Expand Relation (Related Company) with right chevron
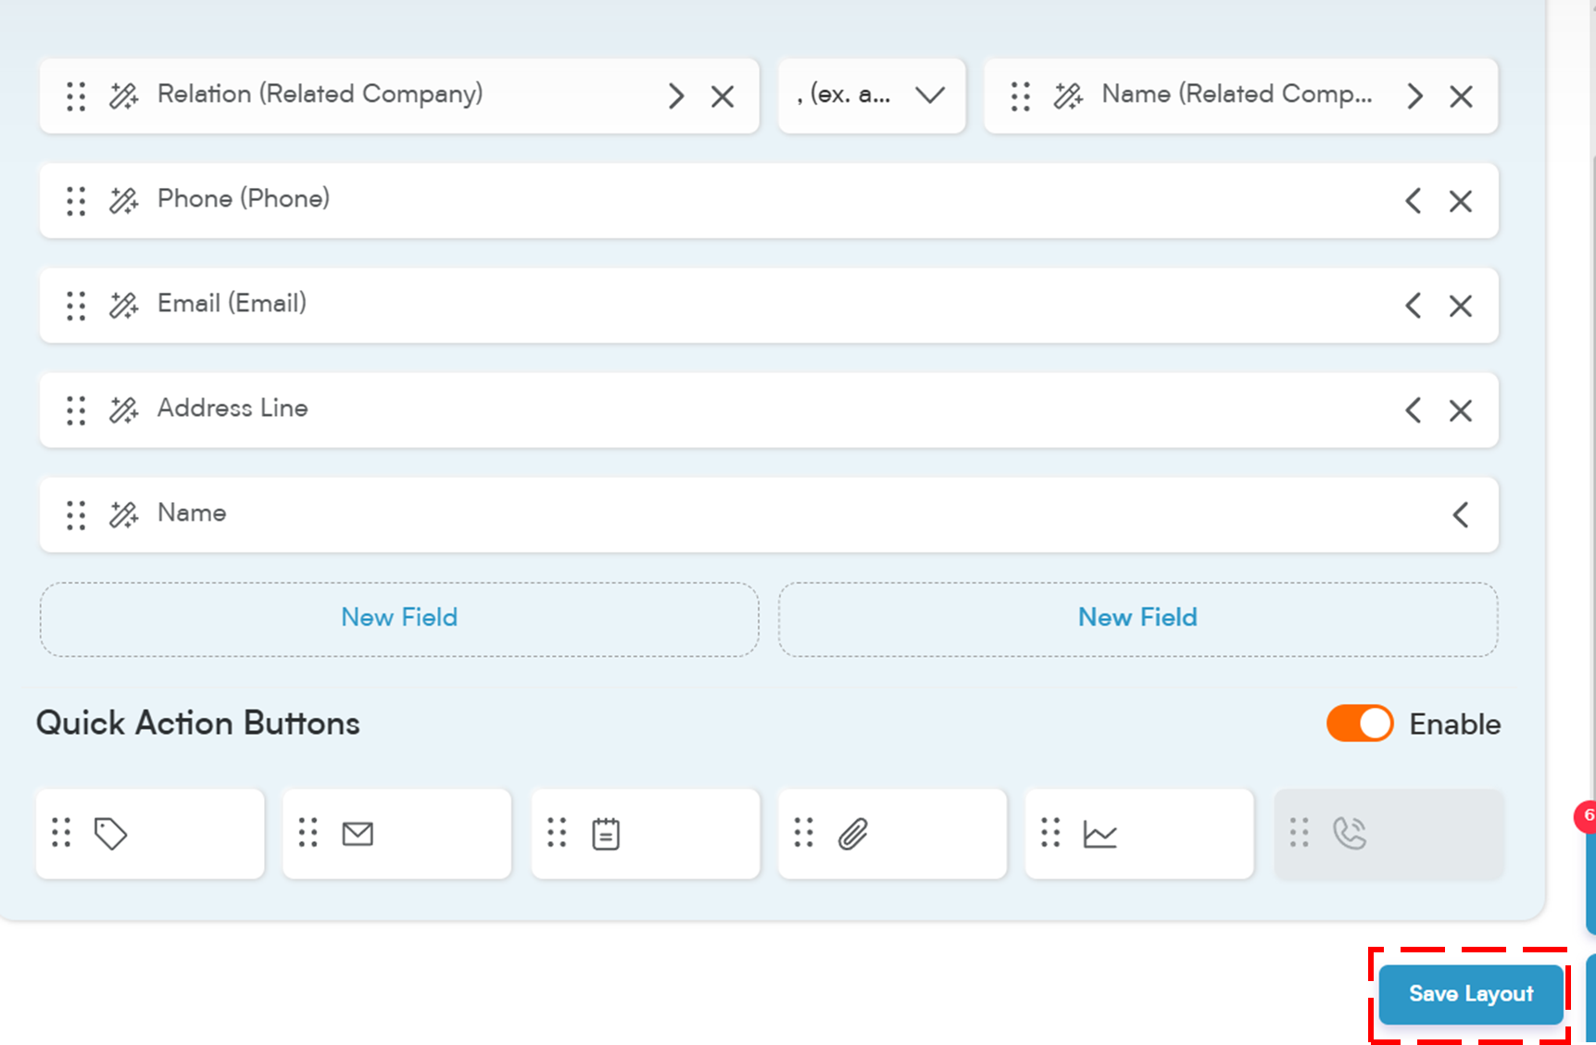The height and width of the screenshot is (1045, 1596). tap(676, 96)
